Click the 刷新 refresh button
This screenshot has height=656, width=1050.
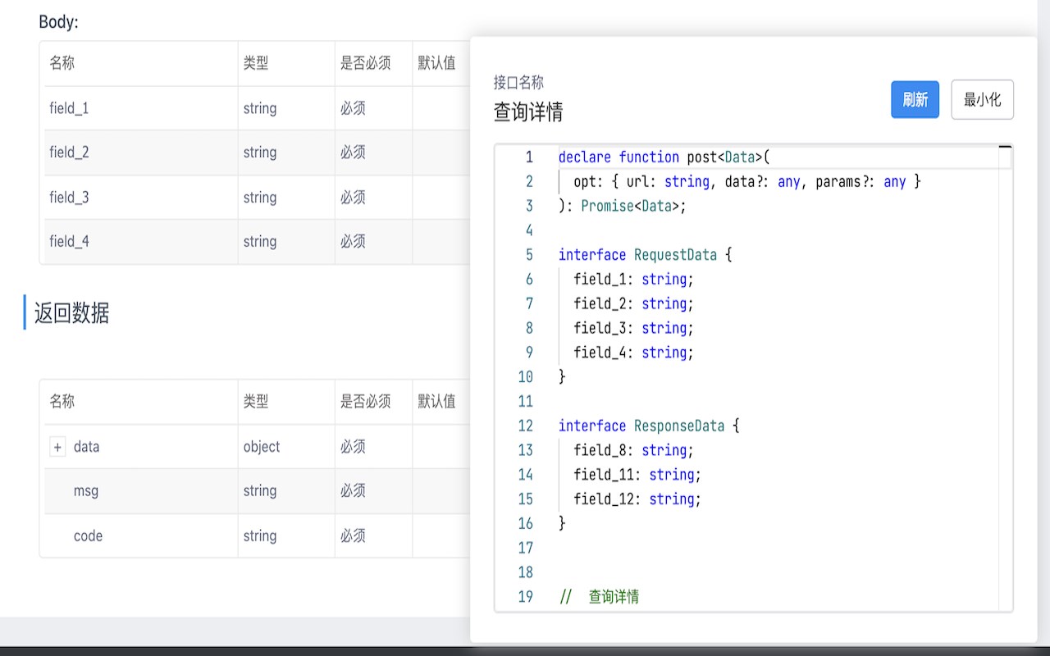click(915, 100)
